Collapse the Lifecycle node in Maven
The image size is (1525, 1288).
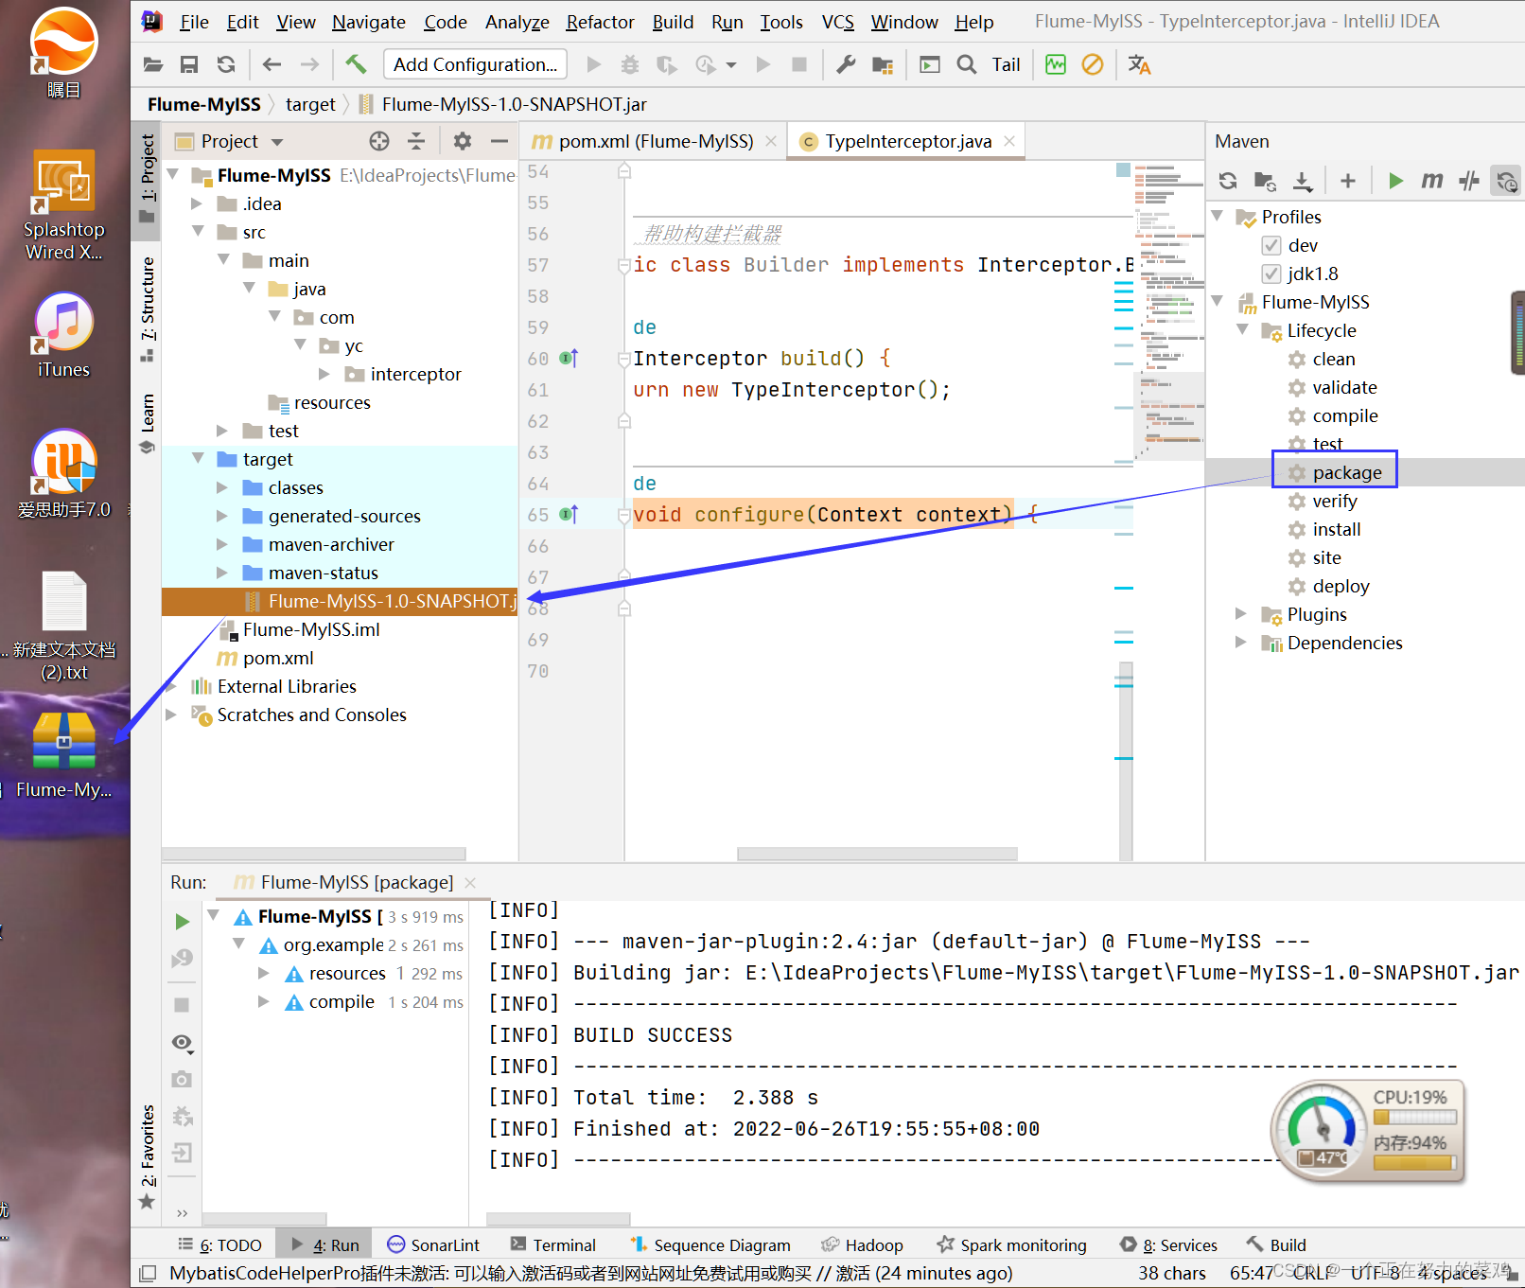(1243, 330)
